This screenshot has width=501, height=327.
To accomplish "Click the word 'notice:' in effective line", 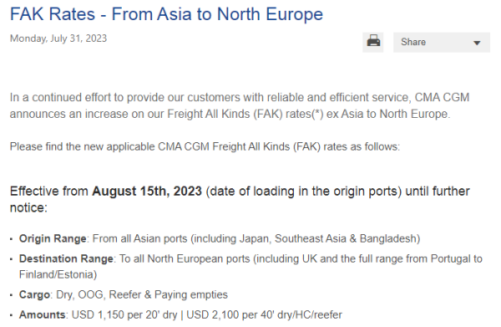I will click(x=28, y=208).
